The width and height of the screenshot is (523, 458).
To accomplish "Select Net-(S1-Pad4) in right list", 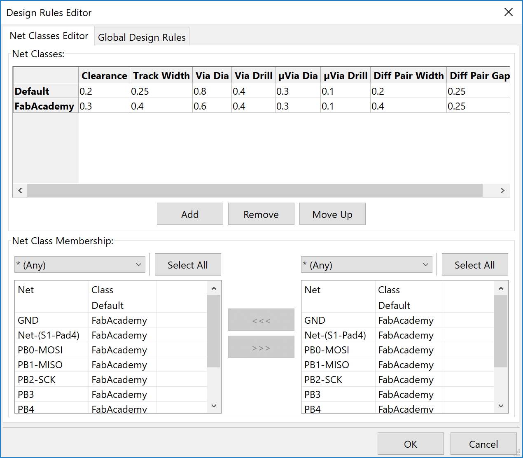I will tap(398, 335).
